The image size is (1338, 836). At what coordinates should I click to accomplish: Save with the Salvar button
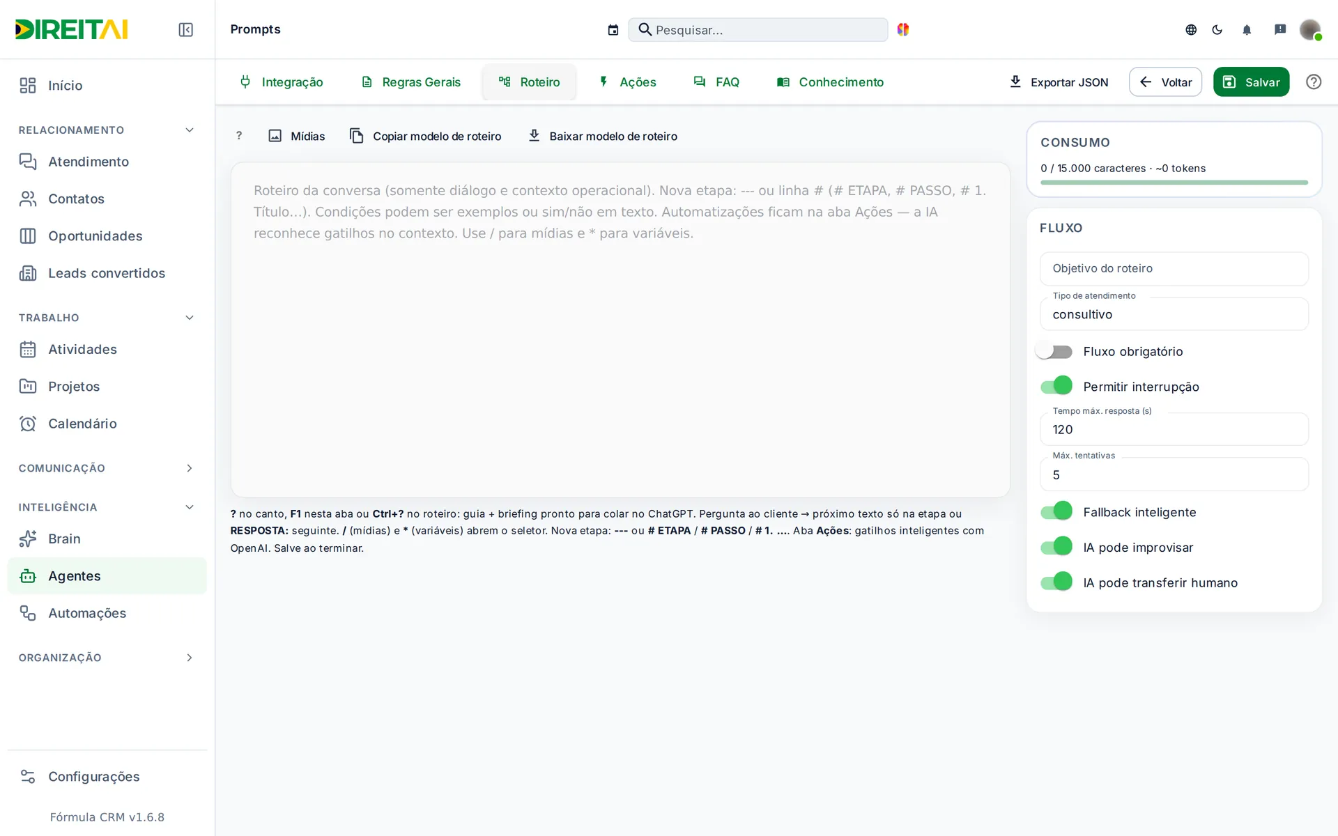pos(1251,82)
